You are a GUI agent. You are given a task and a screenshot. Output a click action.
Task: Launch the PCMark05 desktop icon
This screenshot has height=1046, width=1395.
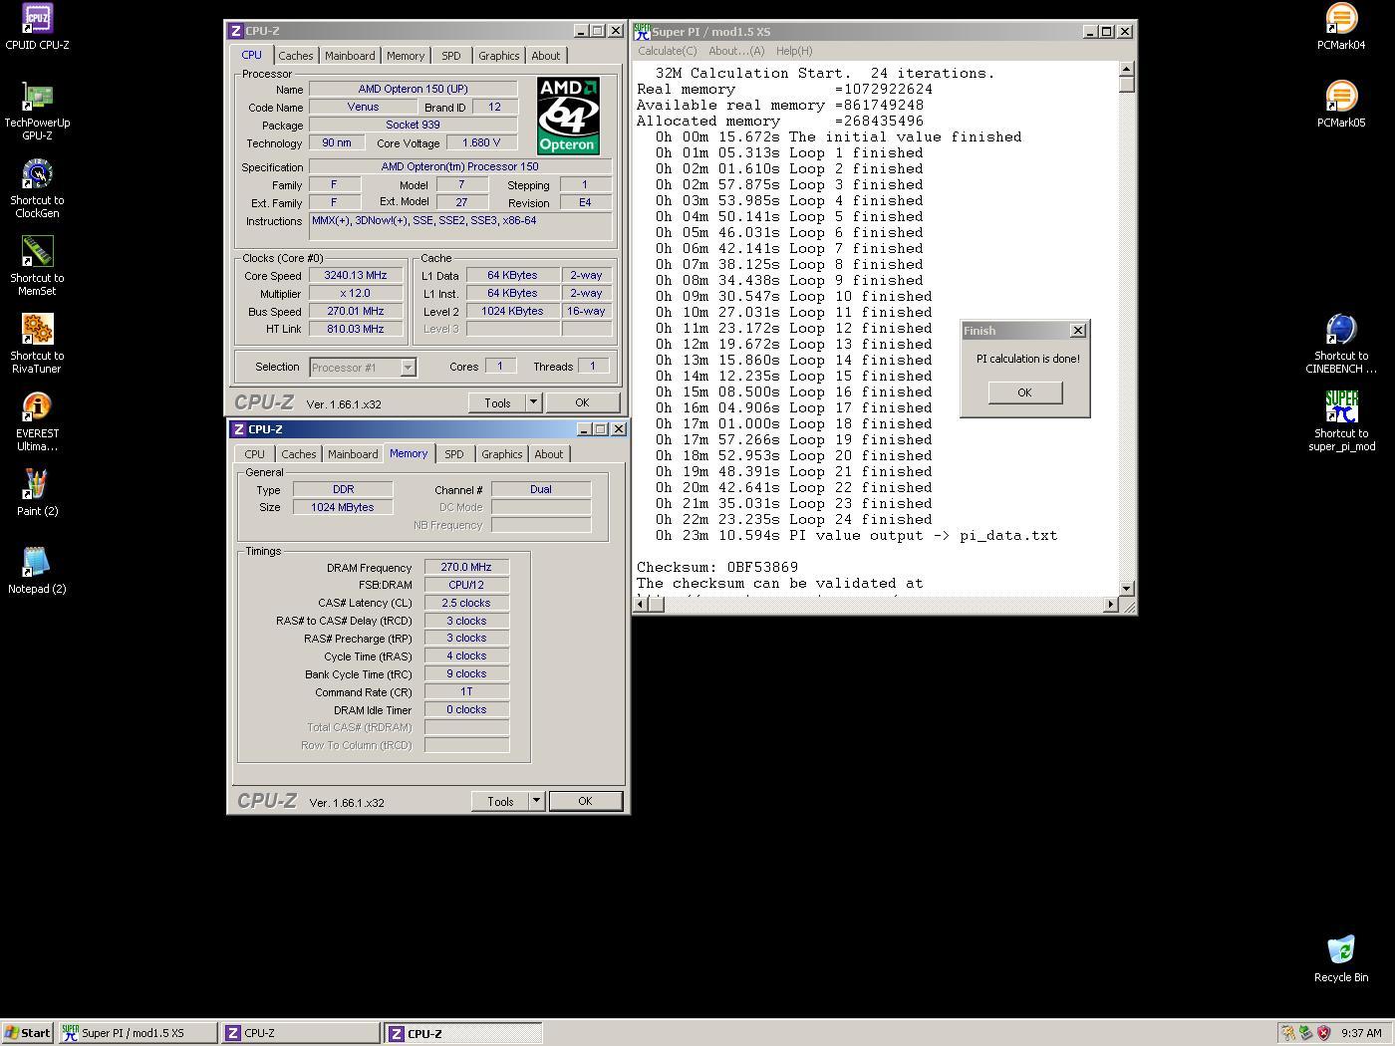pos(1341,97)
